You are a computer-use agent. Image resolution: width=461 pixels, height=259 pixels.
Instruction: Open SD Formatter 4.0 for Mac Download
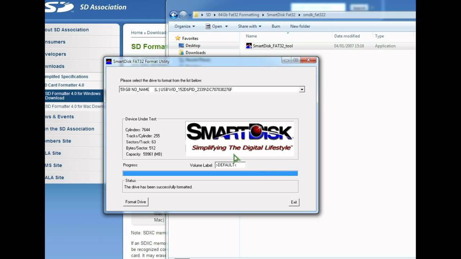tap(74, 106)
